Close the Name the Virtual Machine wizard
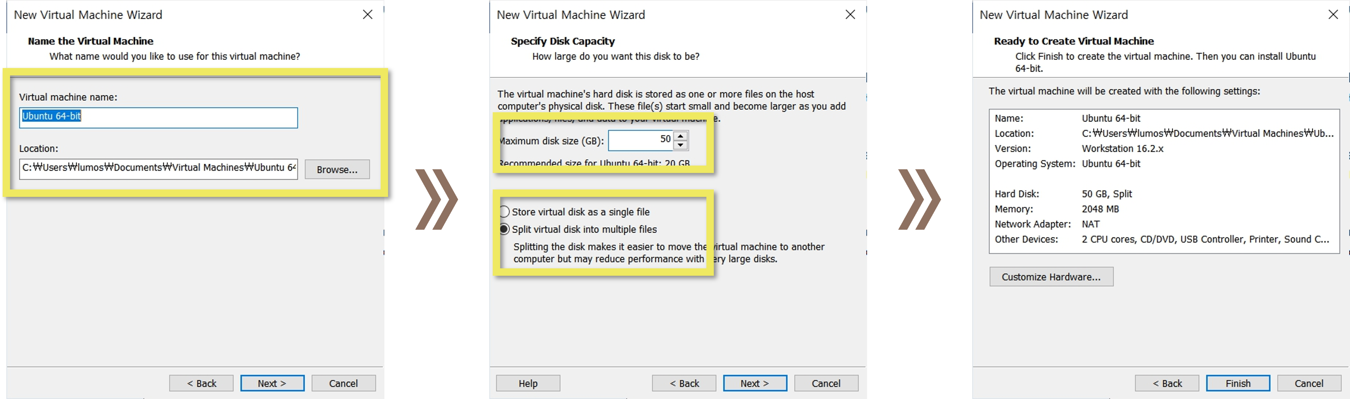 (x=367, y=15)
